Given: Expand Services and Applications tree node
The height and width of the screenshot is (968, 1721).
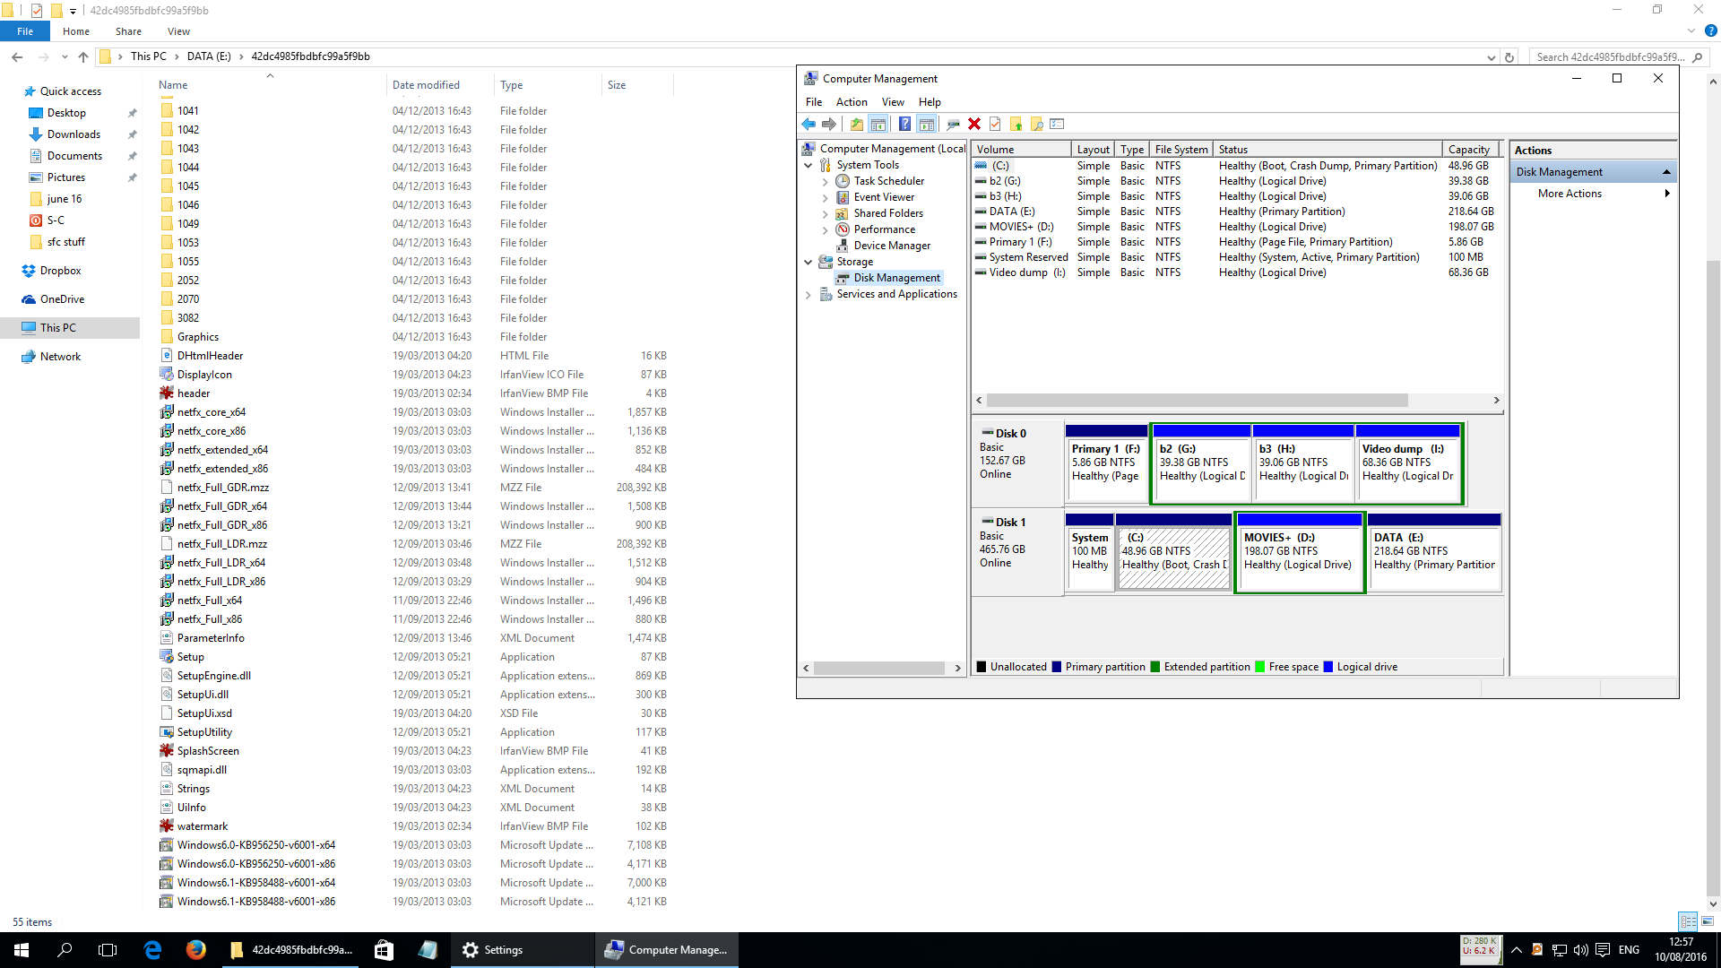Looking at the screenshot, I should [808, 294].
